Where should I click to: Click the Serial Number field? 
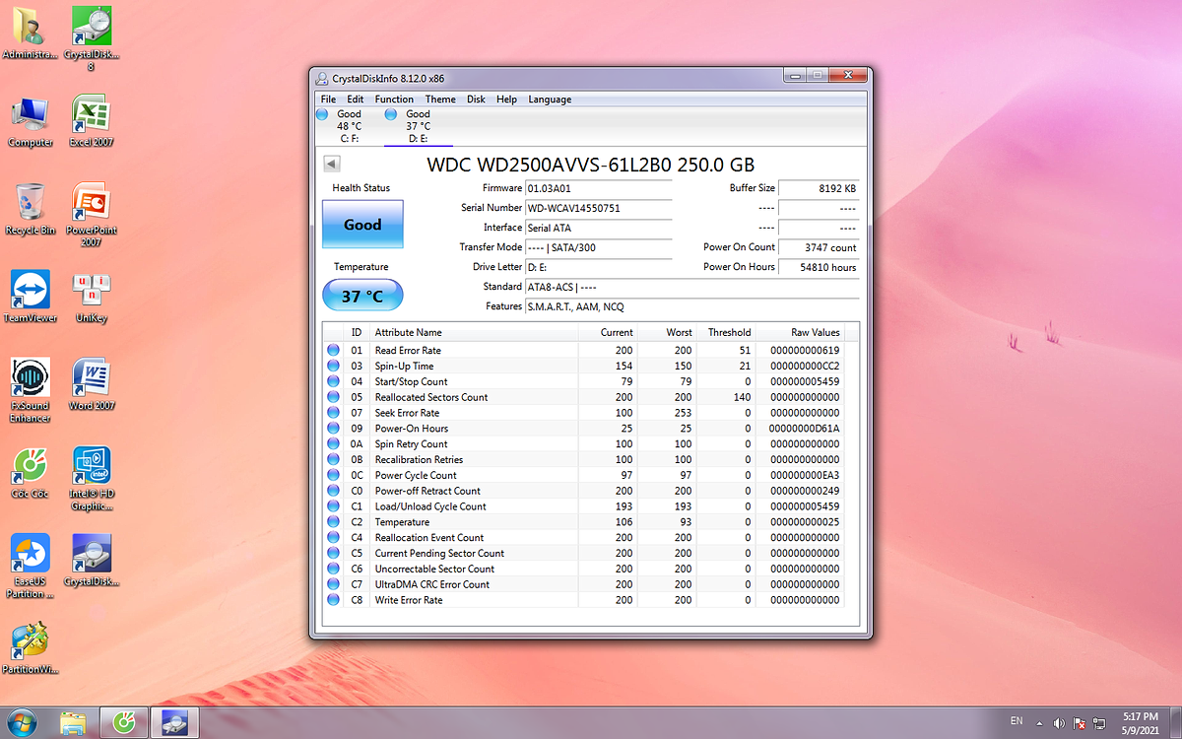click(599, 208)
